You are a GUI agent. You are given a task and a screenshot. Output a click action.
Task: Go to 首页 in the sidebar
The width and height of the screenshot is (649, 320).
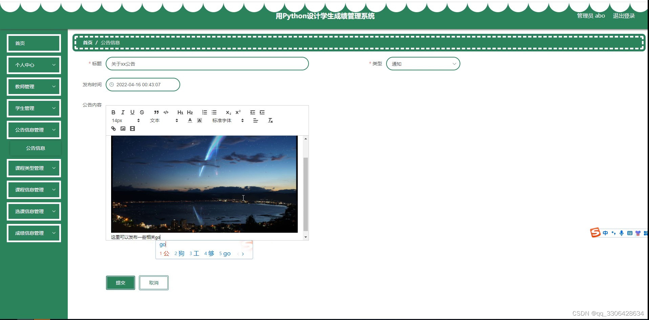point(34,43)
